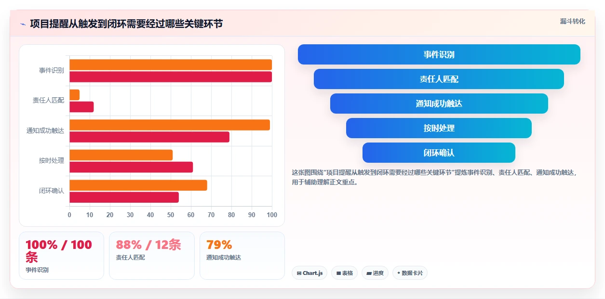
Task: Click the 100% / 100条 data card value
Action: 59,251
